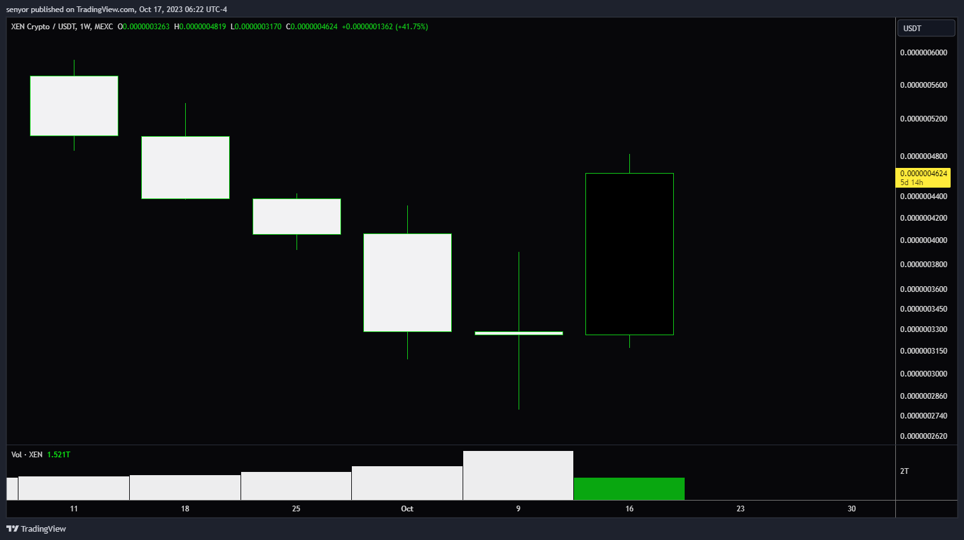Click the TradingView logo icon
This screenshot has height=540, width=964.
[x=12, y=529]
